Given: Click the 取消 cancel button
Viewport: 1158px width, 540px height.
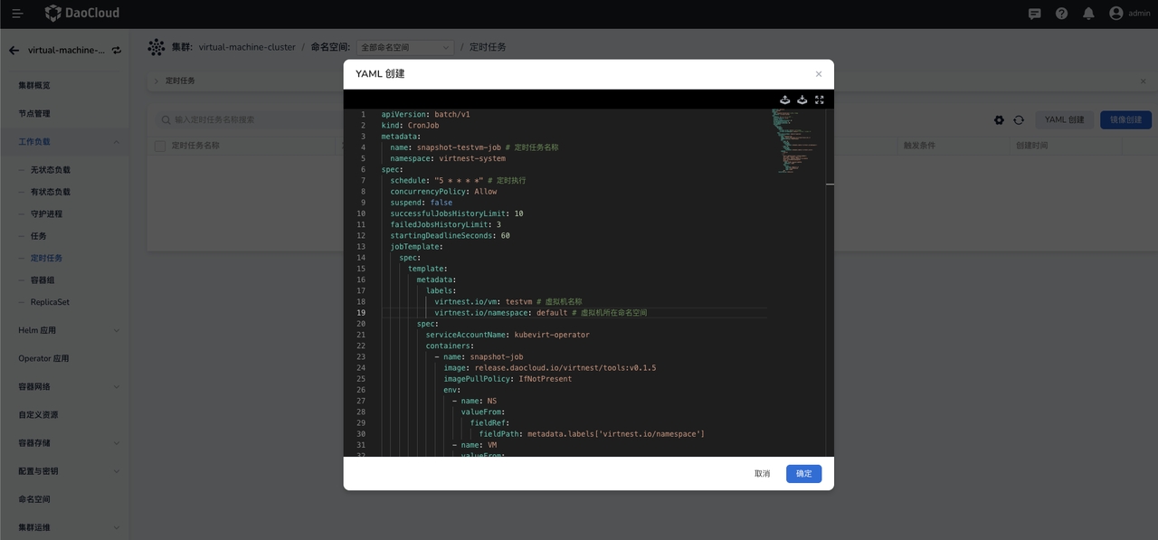Looking at the screenshot, I should coord(762,474).
